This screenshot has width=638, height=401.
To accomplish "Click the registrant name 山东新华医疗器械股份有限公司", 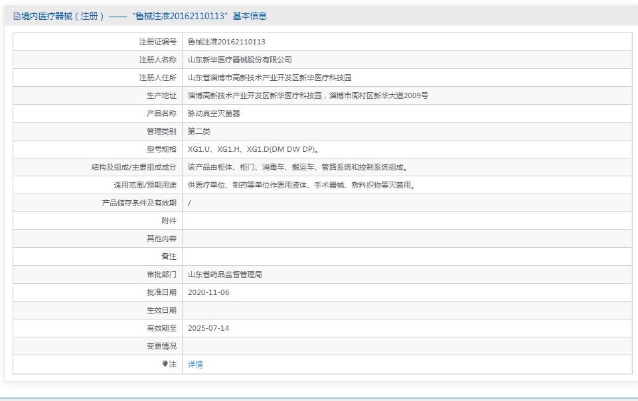I will coord(240,60).
